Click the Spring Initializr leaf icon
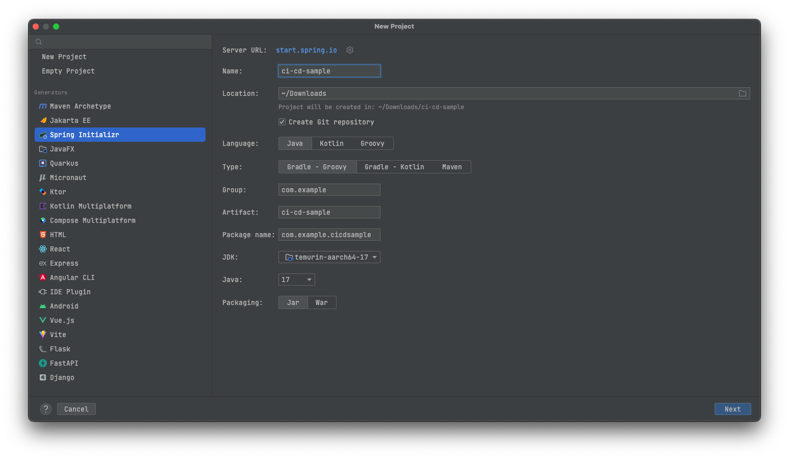 click(43, 135)
